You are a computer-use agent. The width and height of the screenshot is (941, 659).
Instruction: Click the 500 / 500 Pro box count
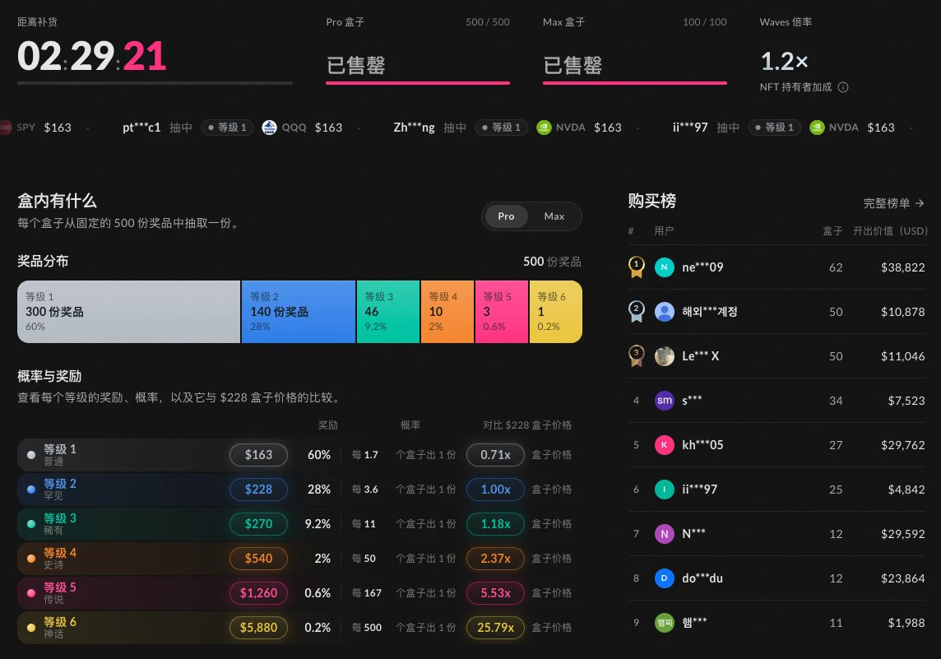pyautogui.click(x=488, y=22)
